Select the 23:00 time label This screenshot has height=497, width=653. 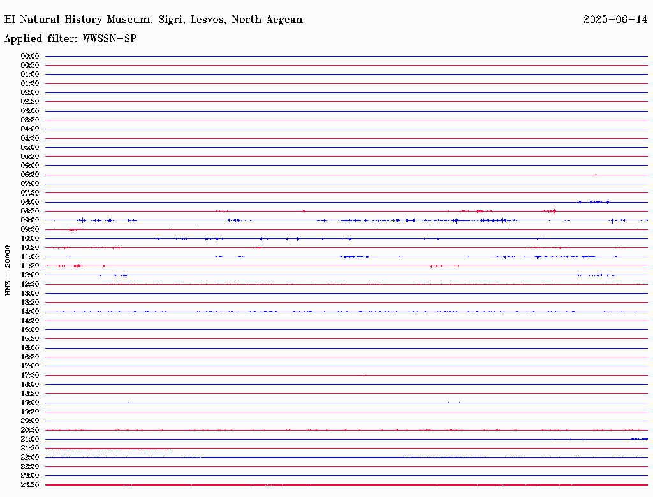(30, 476)
